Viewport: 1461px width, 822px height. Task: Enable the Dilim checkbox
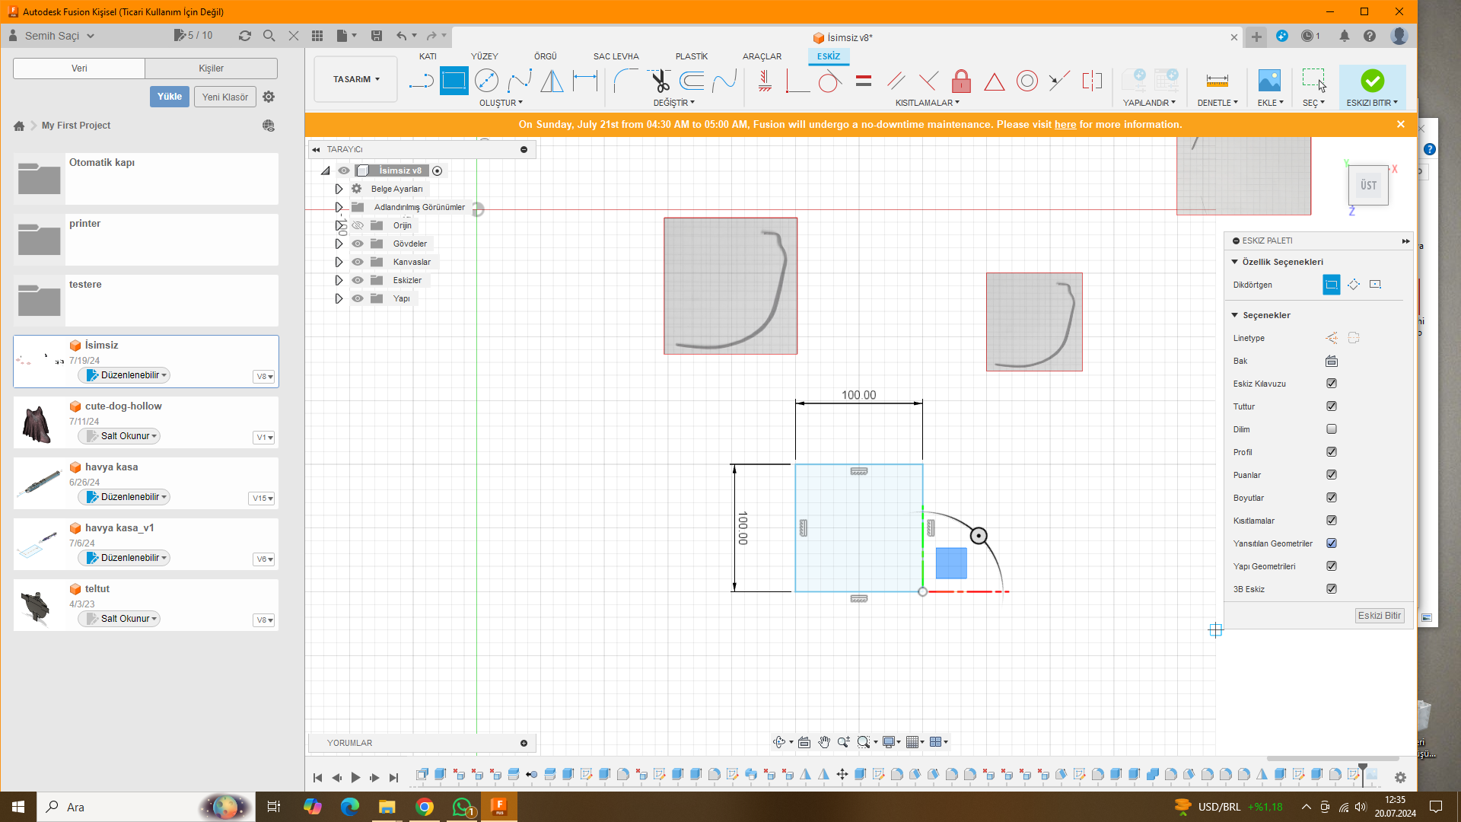tap(1332, 429)
